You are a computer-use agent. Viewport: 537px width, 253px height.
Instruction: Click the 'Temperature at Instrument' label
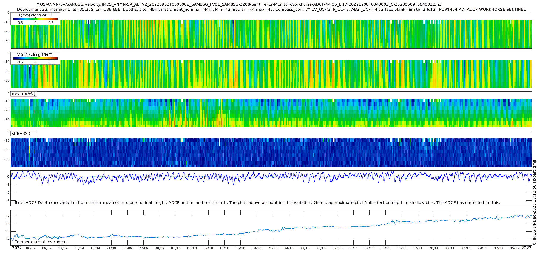tap(41, 242)
